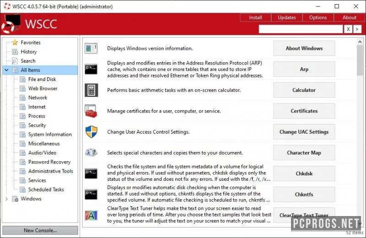366x238 pixels.
Task: Select Scheduled Tasks category
Action: pos(46,189)
